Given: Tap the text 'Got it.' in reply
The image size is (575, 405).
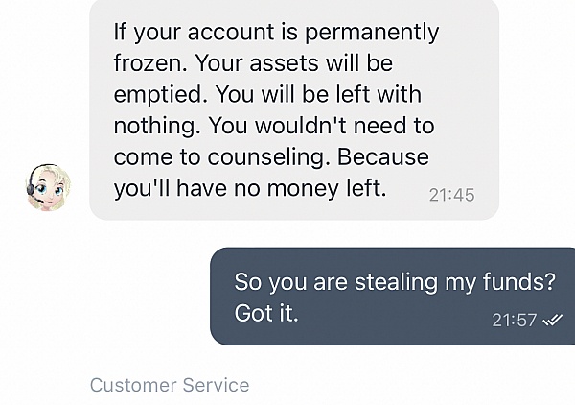Looking at the screenshot, I should point(266,313).
